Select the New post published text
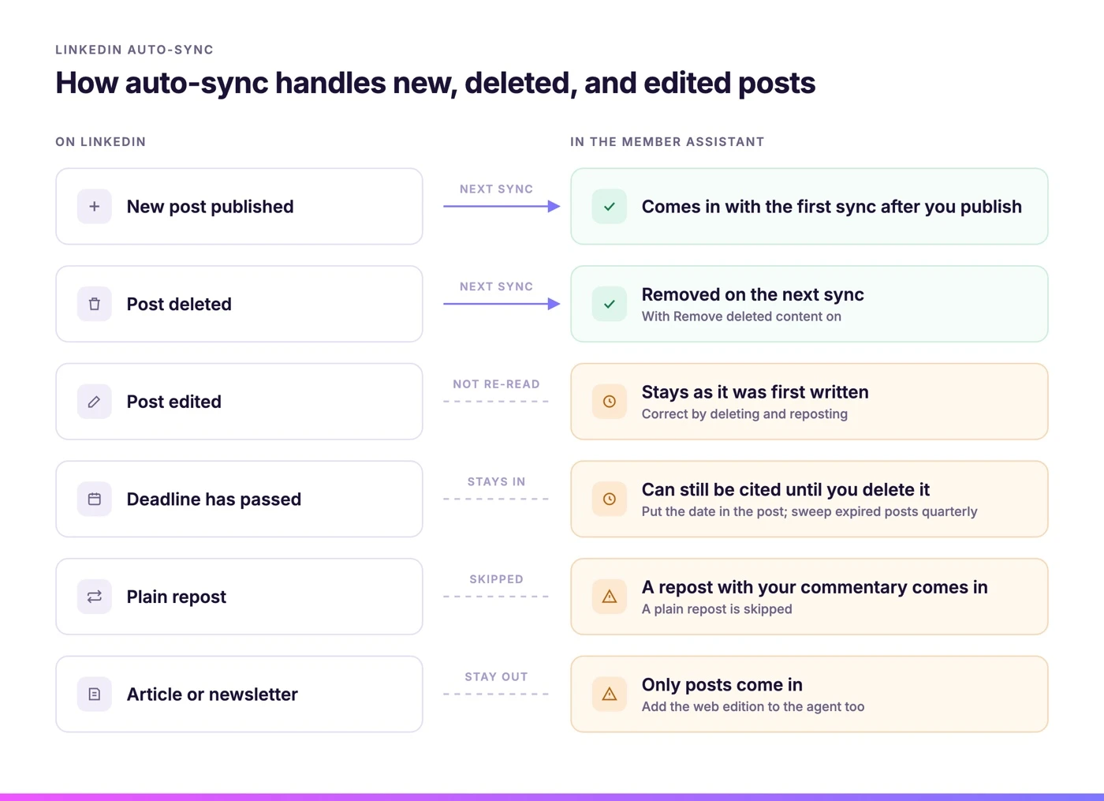Viewport: 1104px width, 801px height. 210,207
